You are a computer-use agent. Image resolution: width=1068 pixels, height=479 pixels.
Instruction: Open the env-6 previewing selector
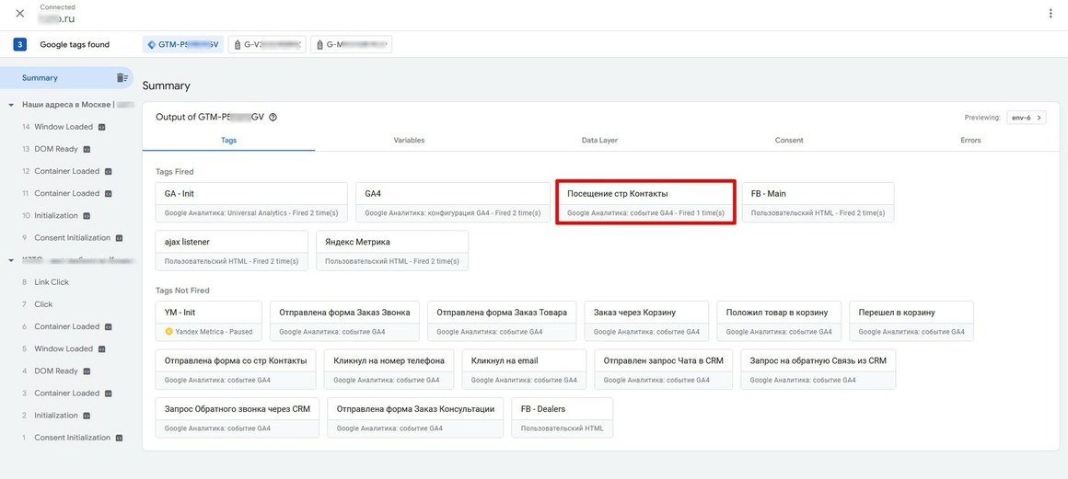coord(1027,117)
